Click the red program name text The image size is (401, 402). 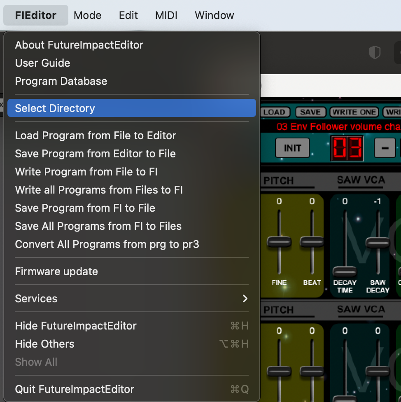tap(338, 126)
